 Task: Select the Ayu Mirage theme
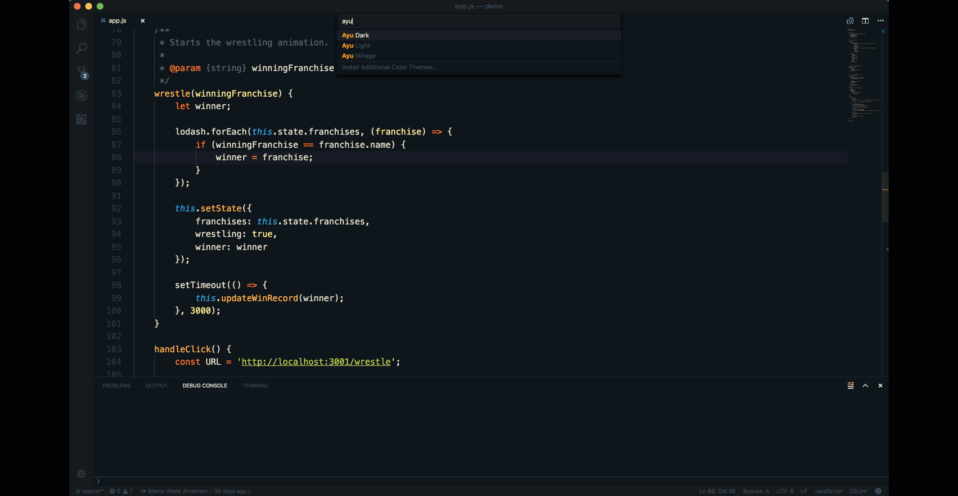point(358,56)
